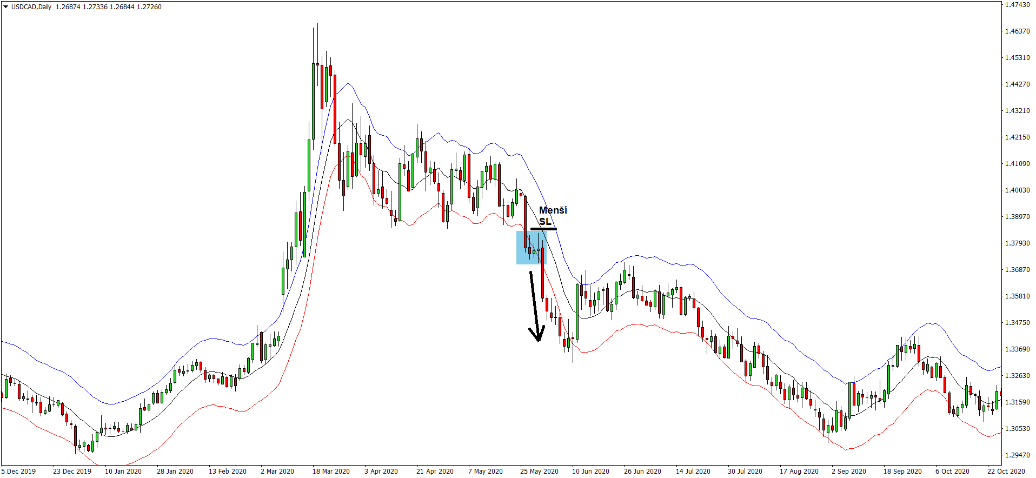Screen dimensions: 1036x478
Task: Click the 1.44270 price level
Action: (1017, 84)
